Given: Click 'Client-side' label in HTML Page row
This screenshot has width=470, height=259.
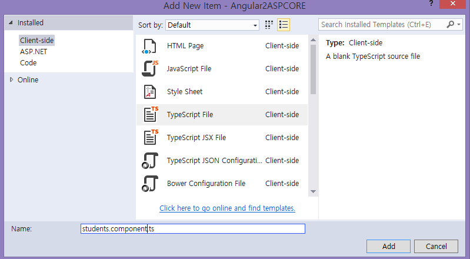Looking at the screenshot, I should tap(282, 45).
